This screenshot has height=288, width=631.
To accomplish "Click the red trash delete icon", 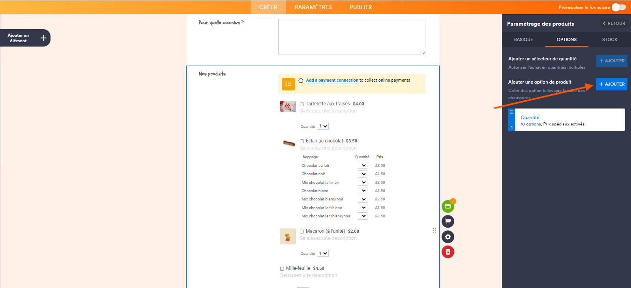I will click(x=448, y=252).
